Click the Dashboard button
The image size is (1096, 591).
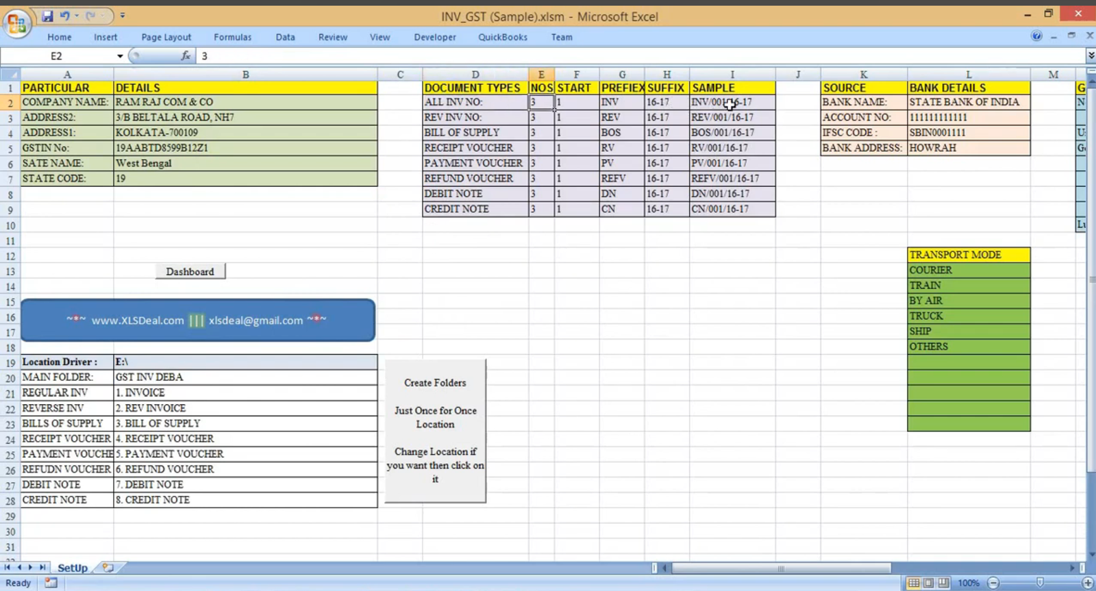coord(190,272)
